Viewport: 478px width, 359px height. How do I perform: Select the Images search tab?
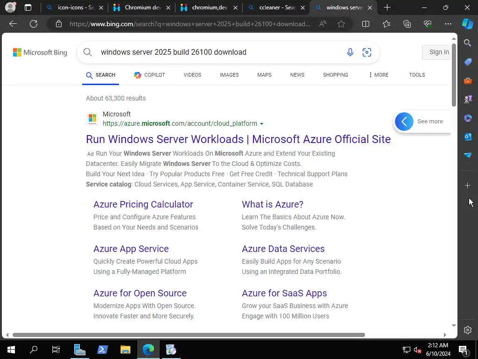(x=229, y=75)
